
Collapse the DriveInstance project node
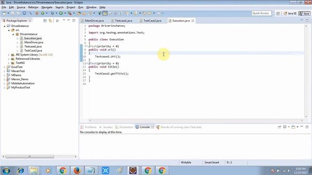pos(4,26)
